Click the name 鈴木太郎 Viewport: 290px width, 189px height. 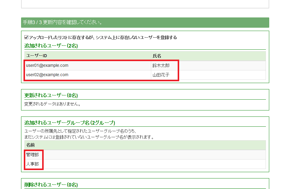(x=161, y=66)
